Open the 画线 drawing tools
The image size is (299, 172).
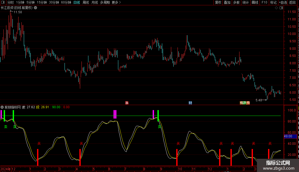[x=255, y=2]
